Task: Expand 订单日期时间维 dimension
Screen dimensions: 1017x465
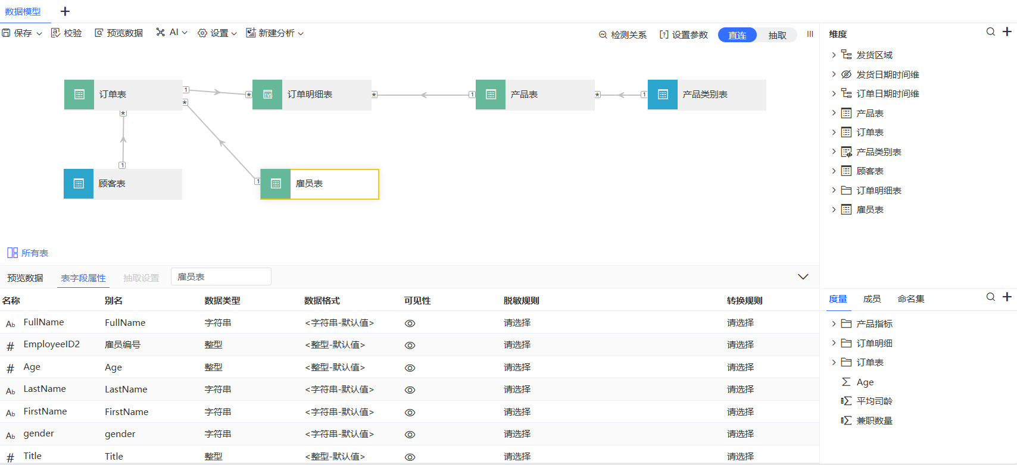Action: [834, 93]
